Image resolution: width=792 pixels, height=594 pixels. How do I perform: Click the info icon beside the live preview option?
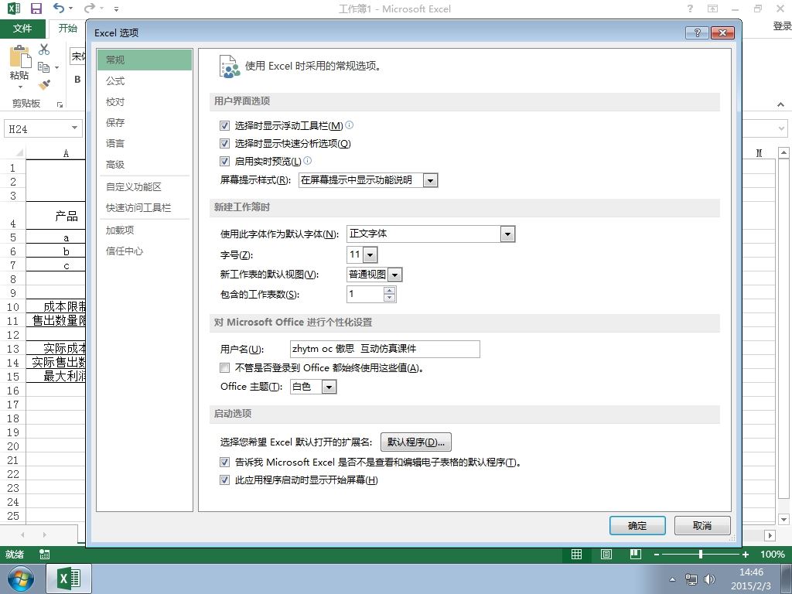[x=308, y=161]
